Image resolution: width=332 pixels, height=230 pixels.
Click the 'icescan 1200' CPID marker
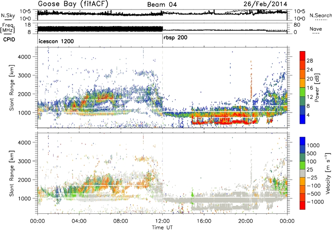[x=56, y=41]
